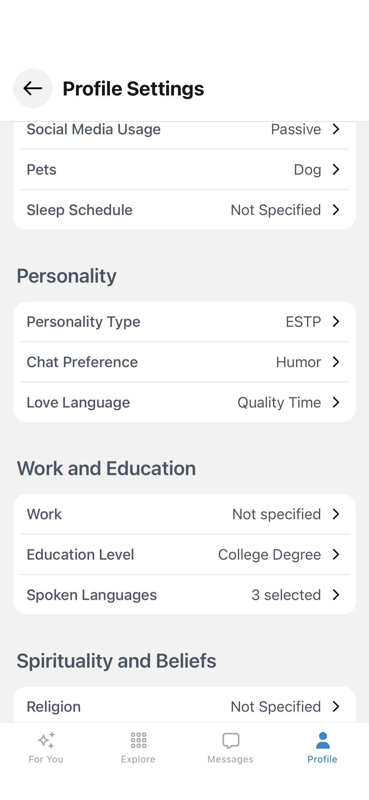Viewport: 369px width, 800px height.
Task: Click the Personality Type label
Action: click(x=83, y=322)
